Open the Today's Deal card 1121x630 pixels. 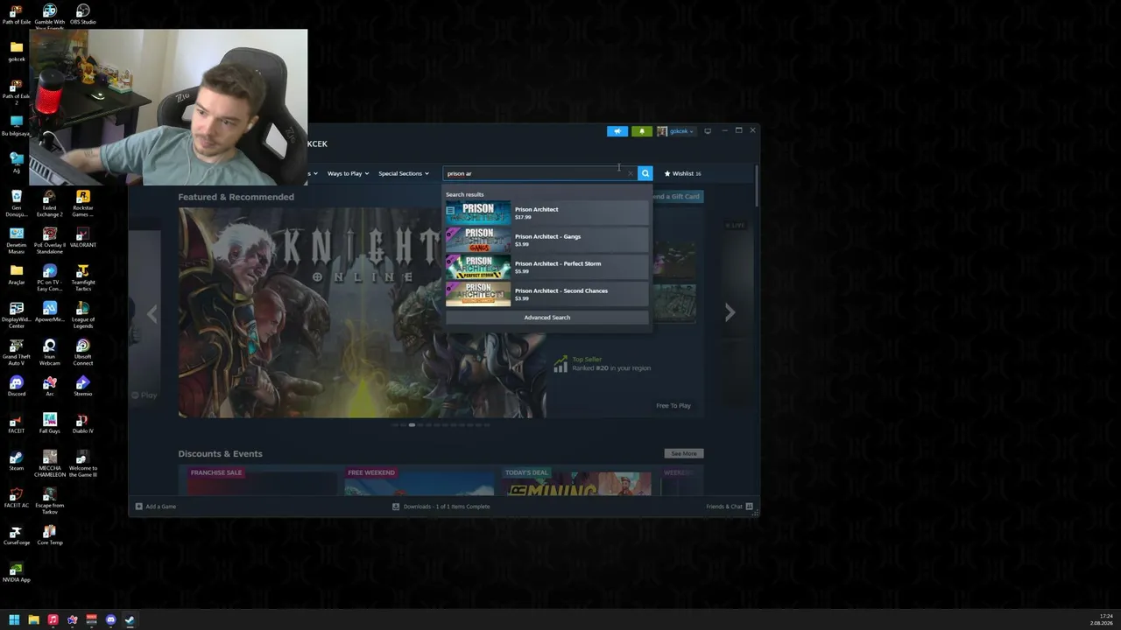pos(576,480)
